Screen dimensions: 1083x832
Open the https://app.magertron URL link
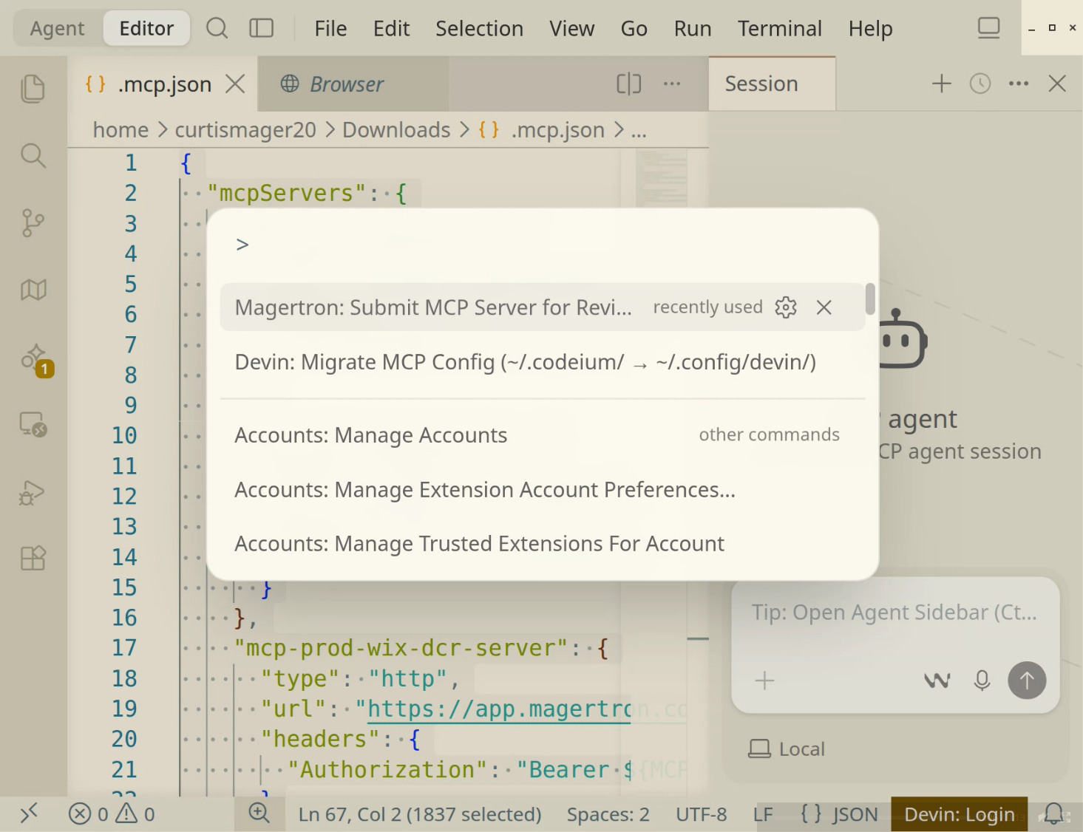point(499,709)
